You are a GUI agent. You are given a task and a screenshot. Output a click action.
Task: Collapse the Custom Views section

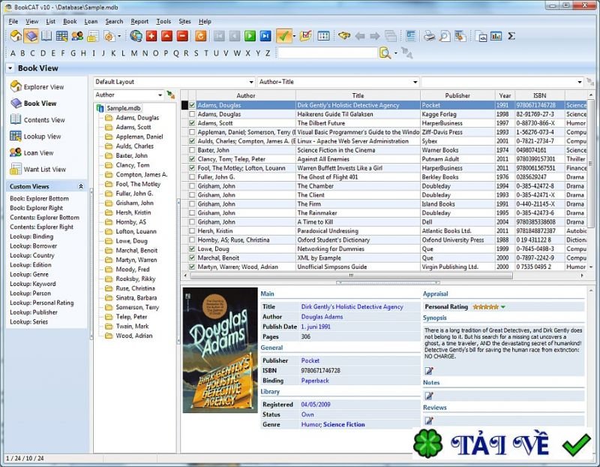[81, 186]
